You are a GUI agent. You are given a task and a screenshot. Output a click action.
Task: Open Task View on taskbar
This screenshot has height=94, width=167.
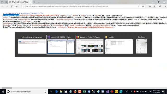point(51,92)
